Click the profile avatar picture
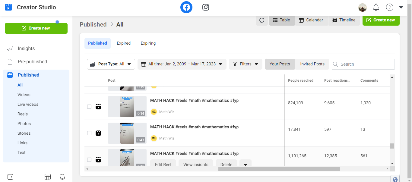The image size is (412, 182). pyautogui.click(x=363, y=8)
